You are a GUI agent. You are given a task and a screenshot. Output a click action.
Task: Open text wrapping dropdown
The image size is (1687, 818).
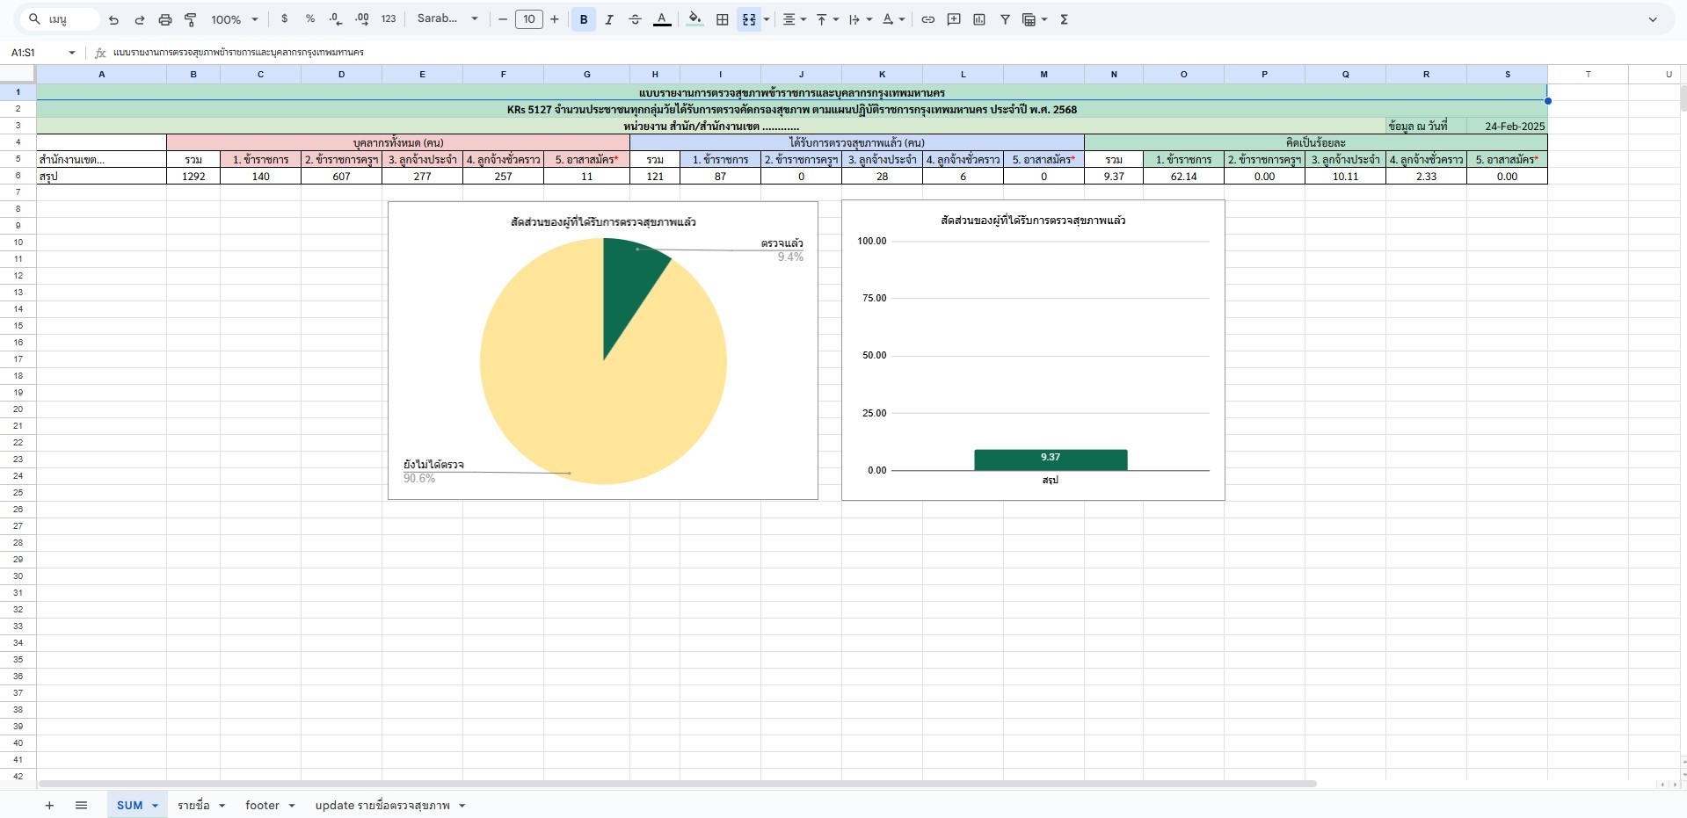pos(860,19)
